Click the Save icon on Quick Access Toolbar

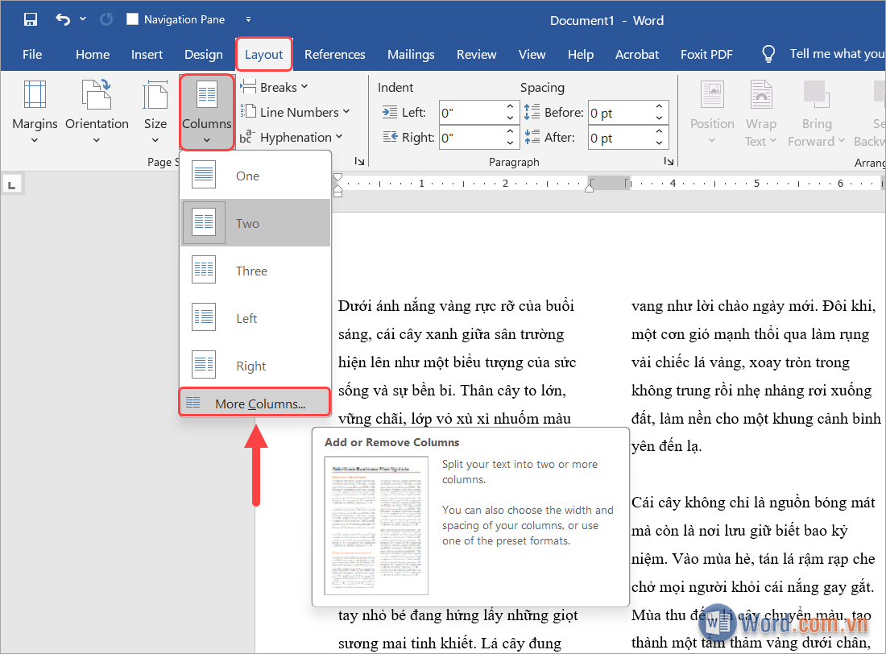[31, 19]
